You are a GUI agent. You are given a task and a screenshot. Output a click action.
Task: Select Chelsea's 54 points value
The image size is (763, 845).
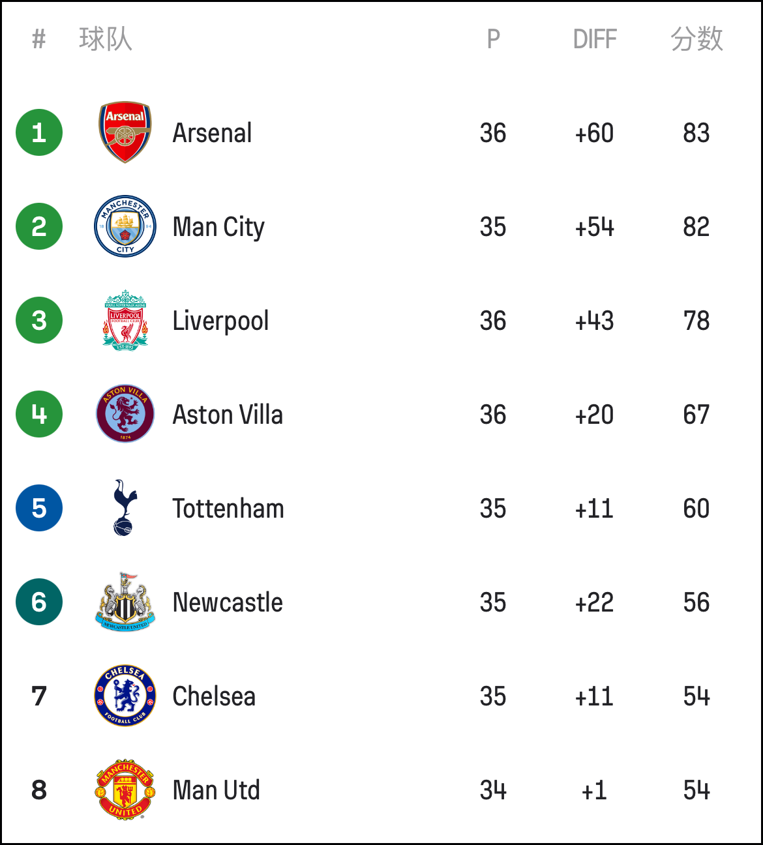(696, 696)
